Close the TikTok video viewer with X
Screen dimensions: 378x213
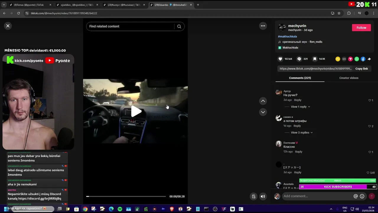[x=8, y=26]
